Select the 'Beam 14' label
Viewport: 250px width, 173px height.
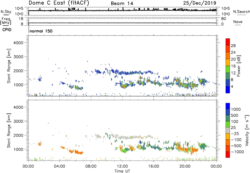[122, 3]
